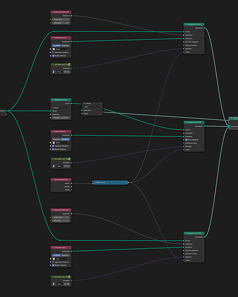
Task: Click the Factor output socket of Spline Parameter
Action: pyautogui.click(x=71, y=184)
